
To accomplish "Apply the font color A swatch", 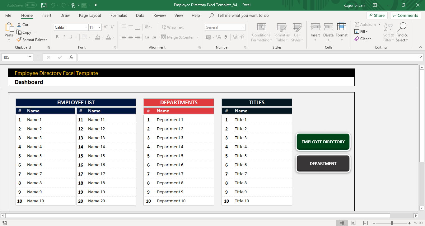I will click(x=108, y=37).
